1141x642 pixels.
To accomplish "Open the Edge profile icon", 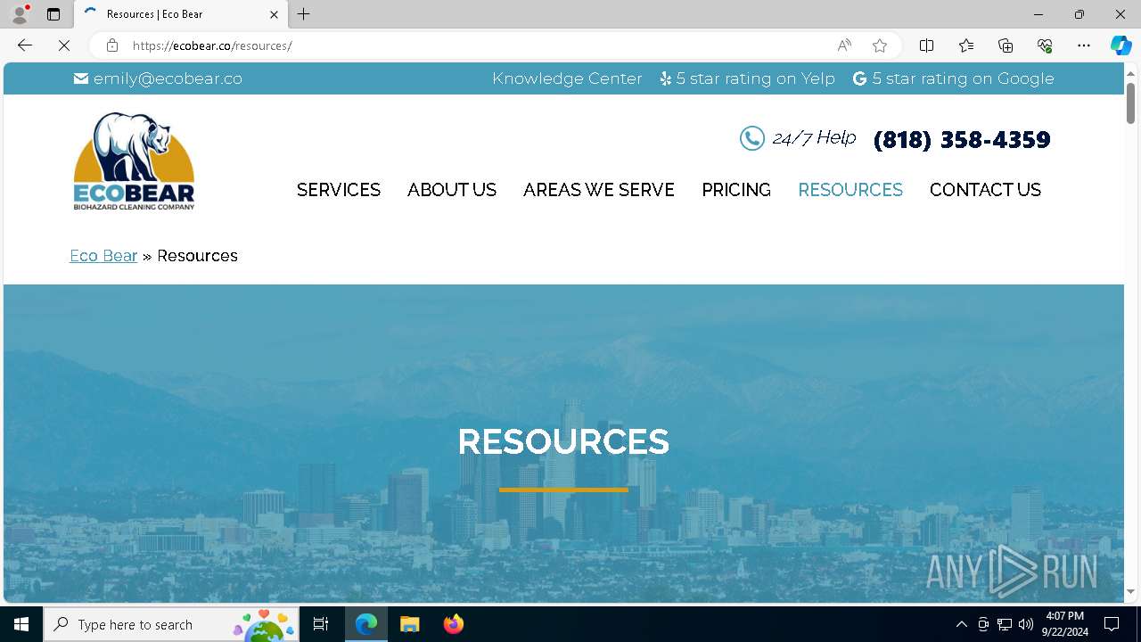I will click(20, 14).
